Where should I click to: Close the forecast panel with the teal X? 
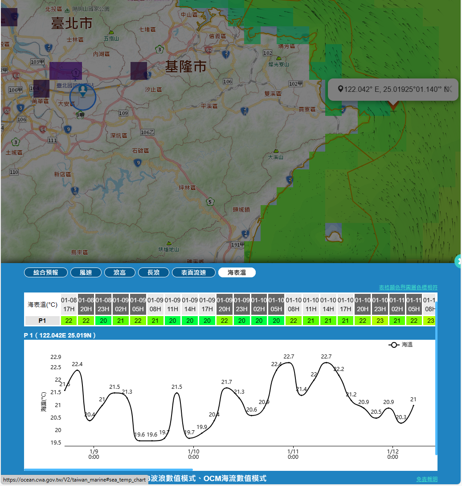pos(458,261)
